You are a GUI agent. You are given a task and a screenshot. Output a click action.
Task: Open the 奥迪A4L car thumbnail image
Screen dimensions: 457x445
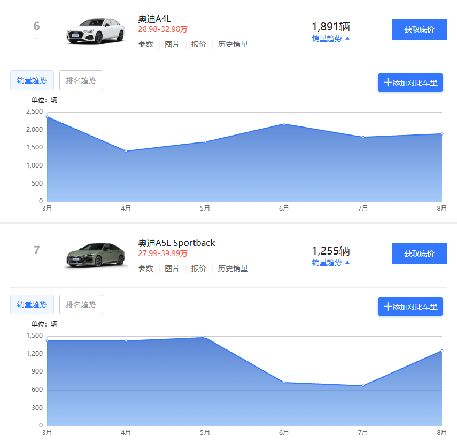pyautogui.click(x=96, y=31)
